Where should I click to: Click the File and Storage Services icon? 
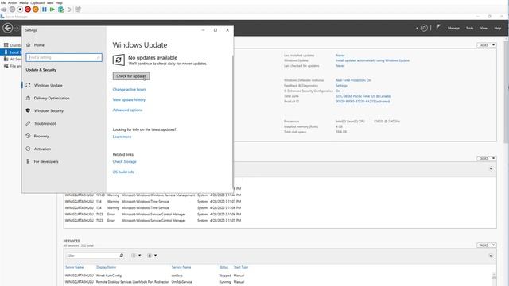point(6,66)
